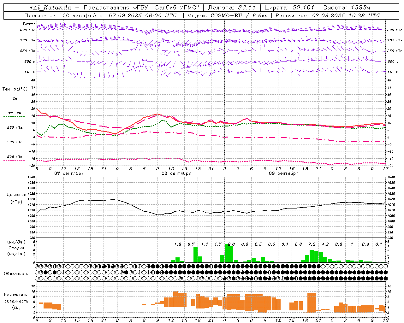Select the 0.8 precipitation total
Viewport: 404px width, 323px height.
point(365,244)
